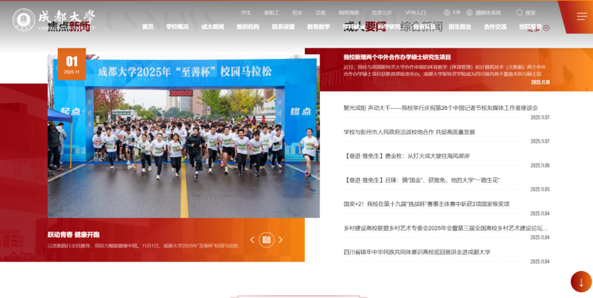Follow the 校友 top link
The height and width of the screenshot is (298, 593).
click(x=298, y=13)
